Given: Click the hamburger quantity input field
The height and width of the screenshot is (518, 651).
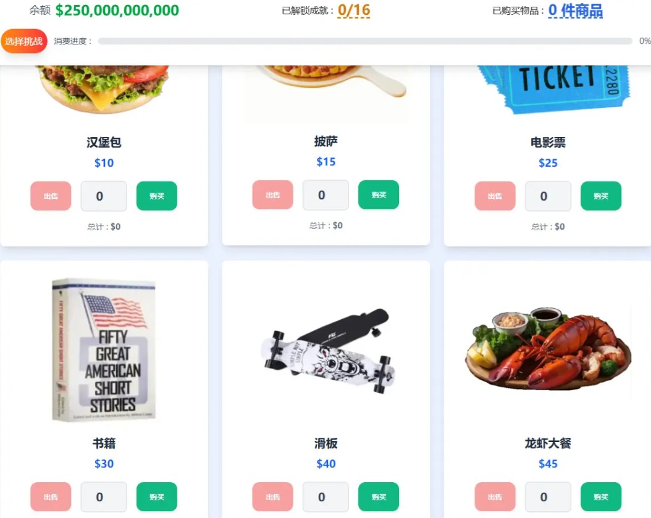Looking at the screenshot, I should pyautogui.click(x=104, y=196).
